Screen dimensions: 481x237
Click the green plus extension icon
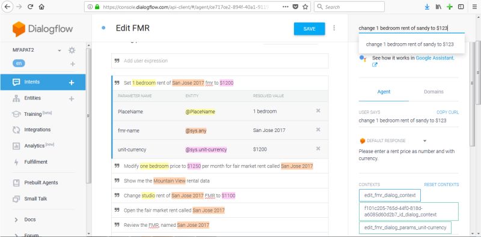449,7
